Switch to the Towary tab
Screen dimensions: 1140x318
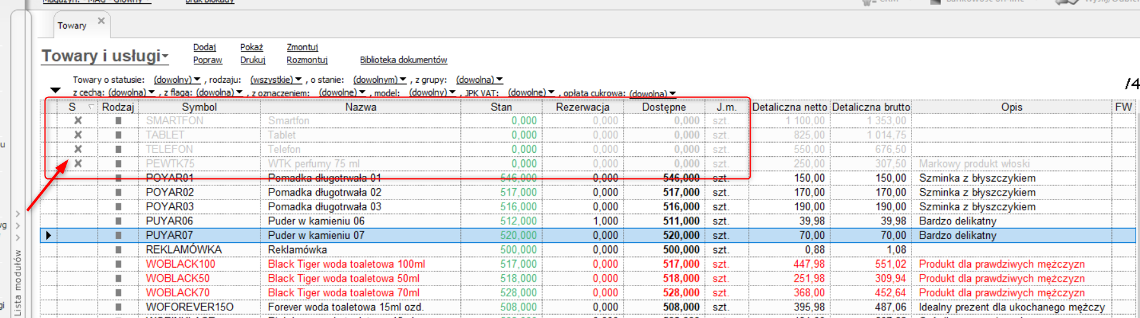(x=72, y=25)
